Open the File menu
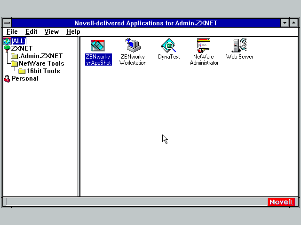The height and width of the screenshot is (225, 301). pos(12,31)
